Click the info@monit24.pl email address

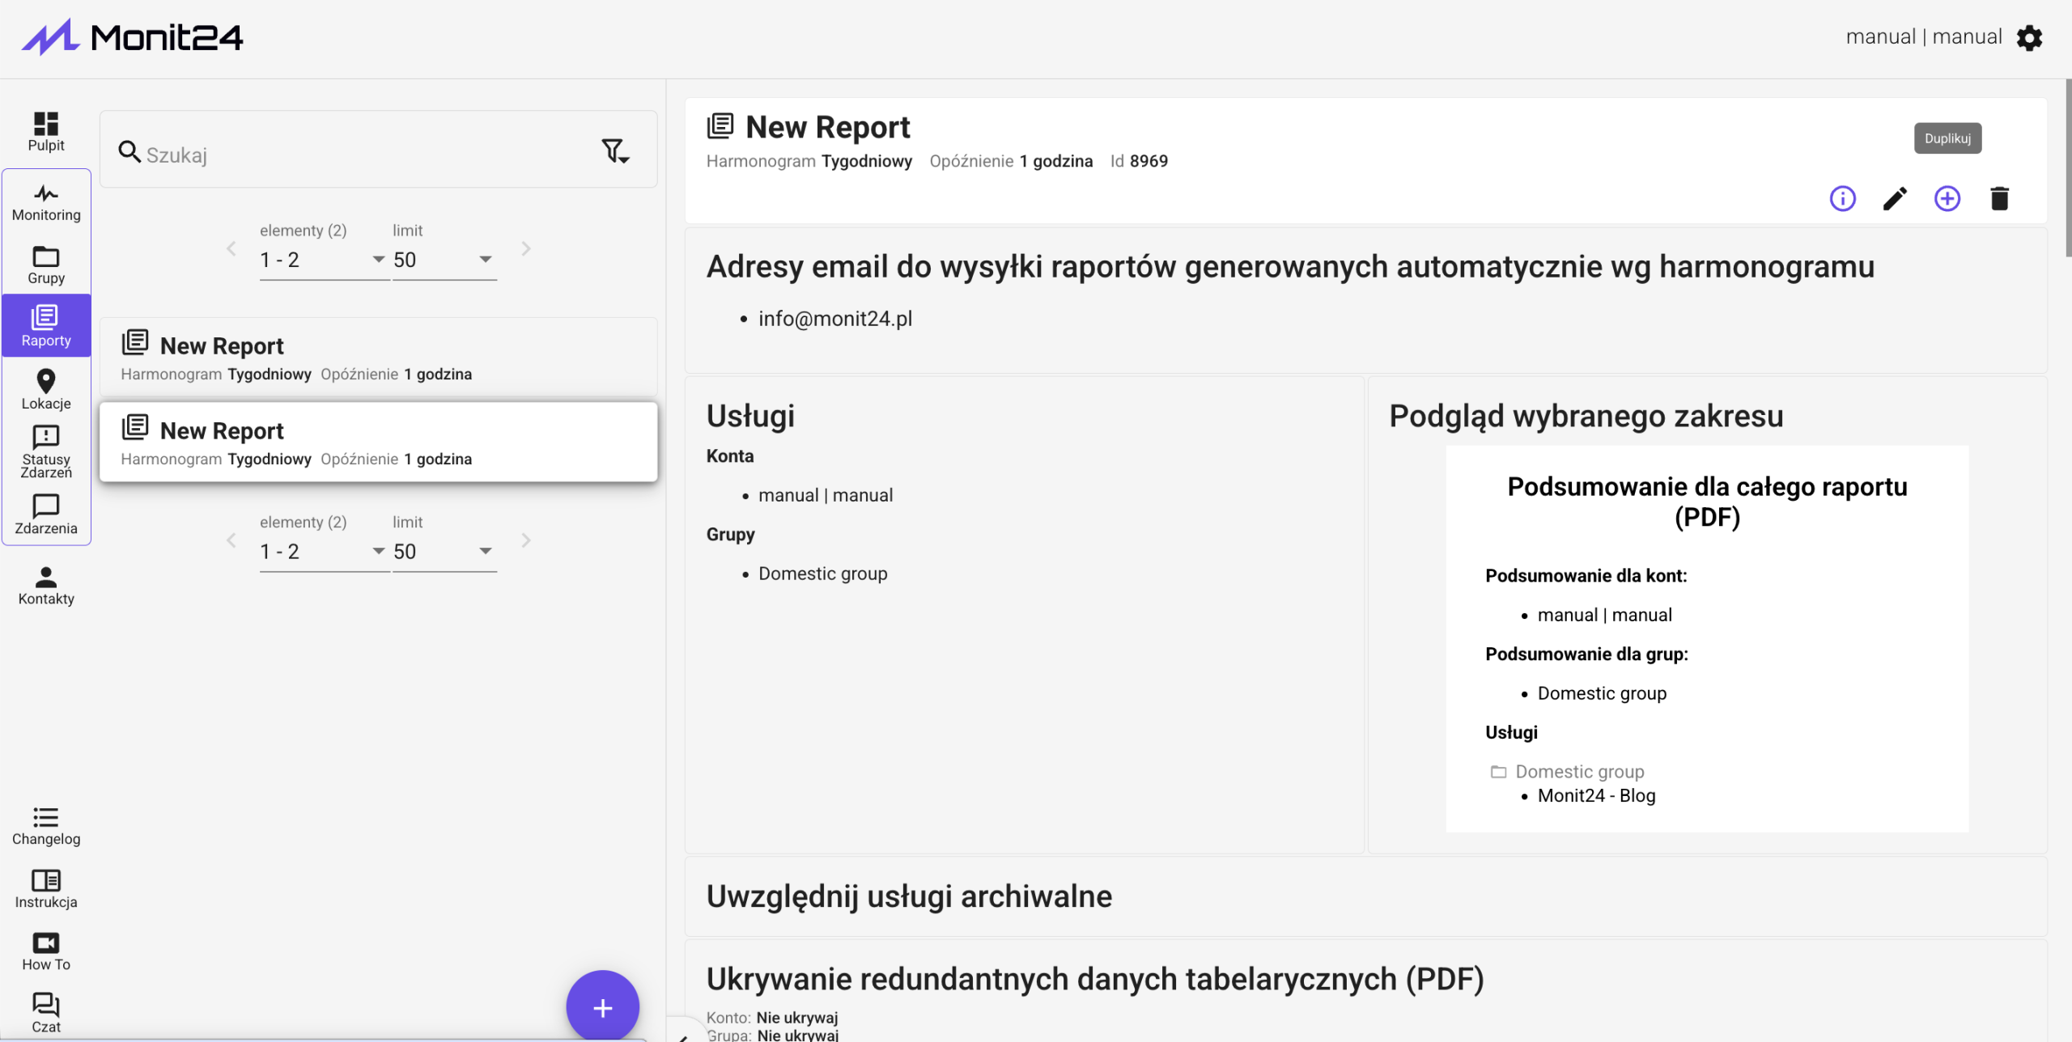(835, 319)
